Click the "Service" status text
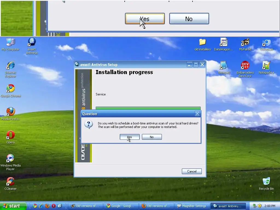This screenshot has width=280, height=210. (101, 94)
